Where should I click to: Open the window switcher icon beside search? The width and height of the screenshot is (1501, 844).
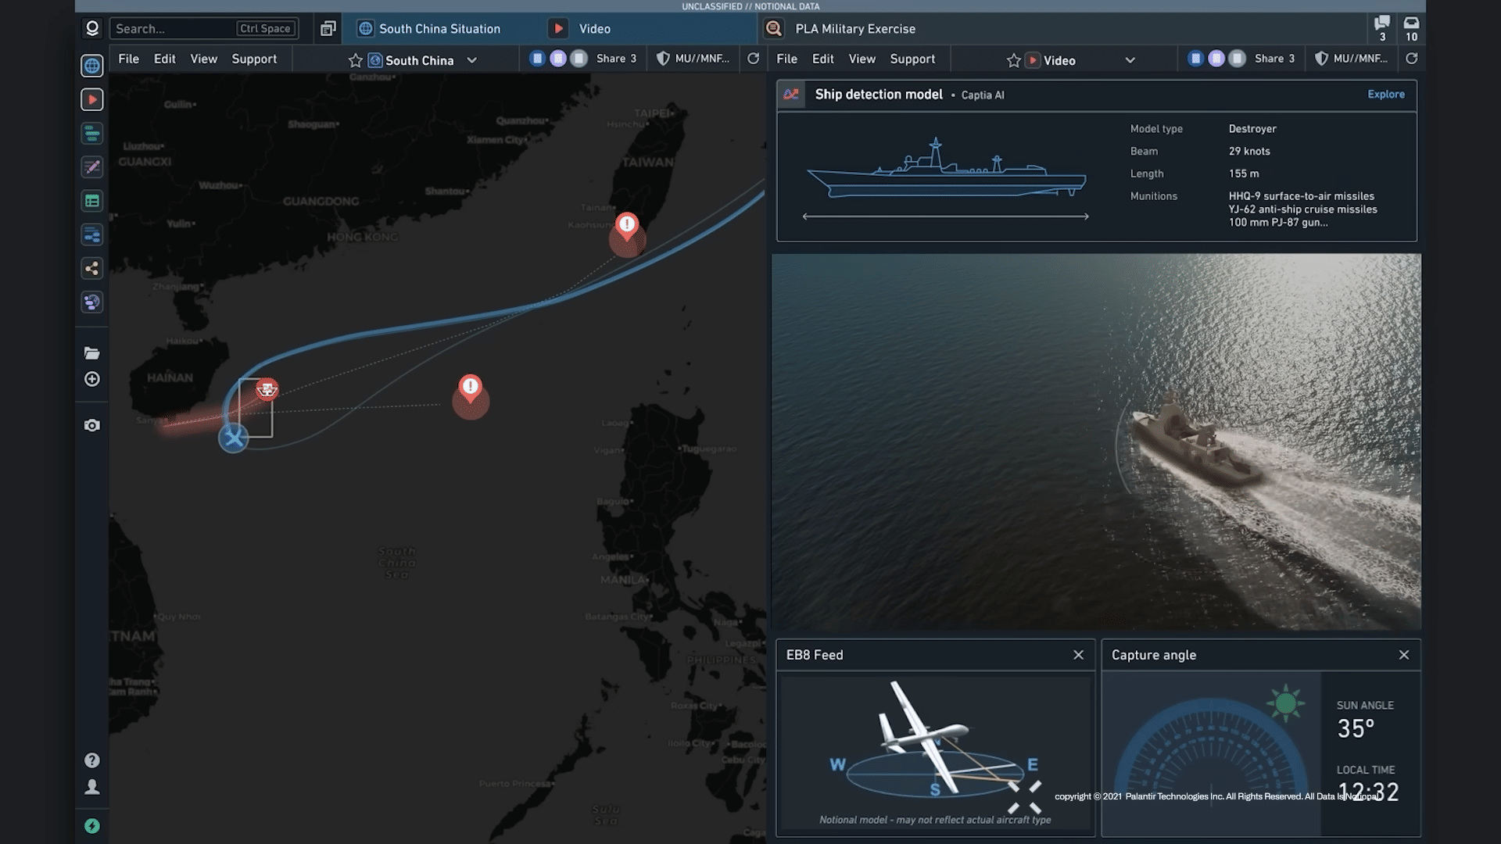[x=328, y=29]
